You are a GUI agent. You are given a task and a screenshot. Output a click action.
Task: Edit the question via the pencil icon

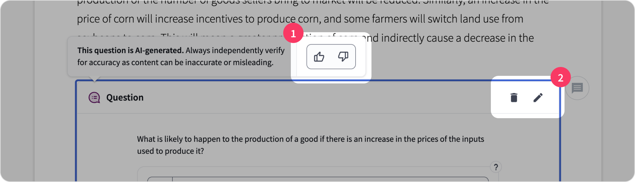click(x=538, y=98)
